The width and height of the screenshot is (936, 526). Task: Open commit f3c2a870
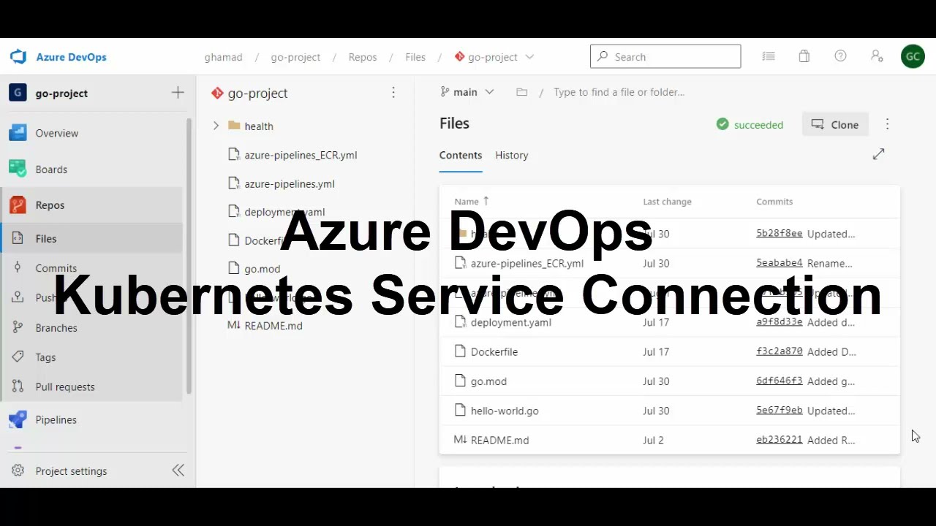779,351
